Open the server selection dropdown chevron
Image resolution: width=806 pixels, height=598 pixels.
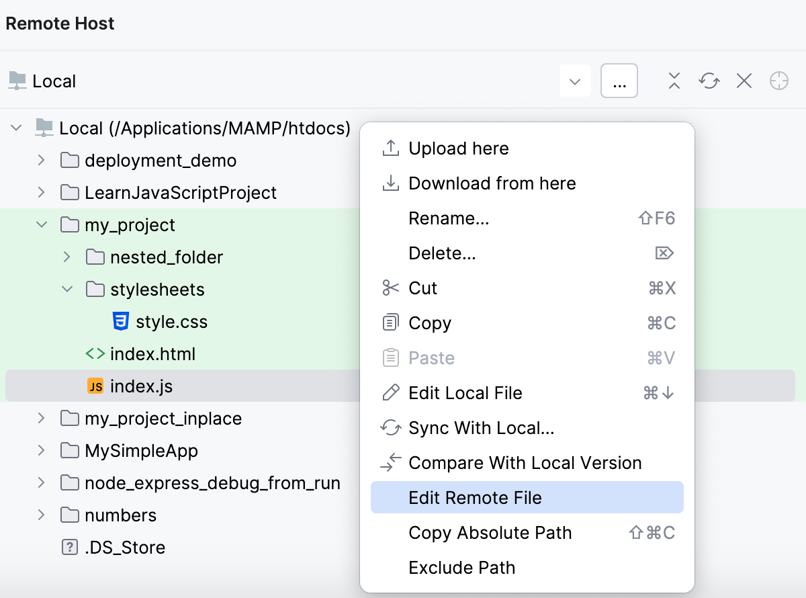click(x=575, y=80)
